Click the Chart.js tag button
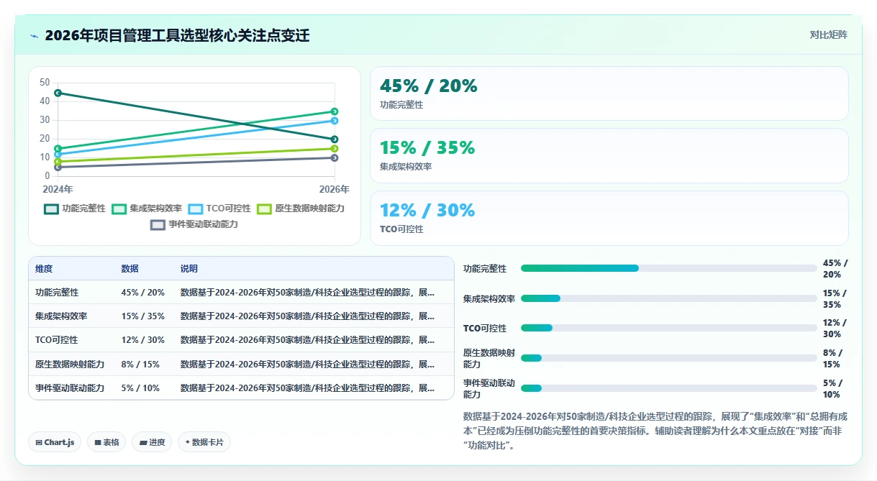The image size is (877, 481). (x=55, y=442)
